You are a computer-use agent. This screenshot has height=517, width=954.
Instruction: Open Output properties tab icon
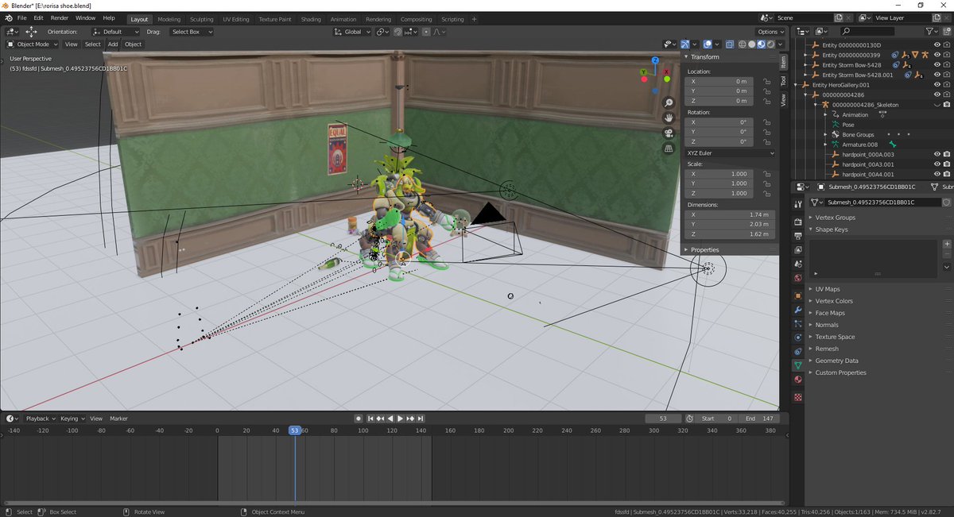798,237
